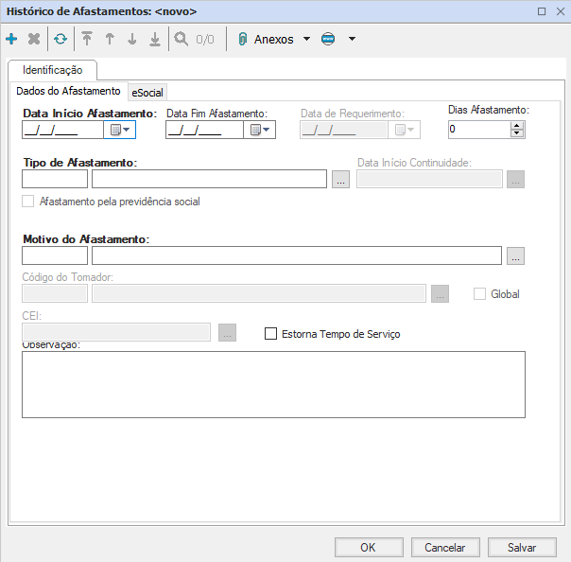Select the Identificação tab
571x562 pixels.
click(x=52, y=70)
